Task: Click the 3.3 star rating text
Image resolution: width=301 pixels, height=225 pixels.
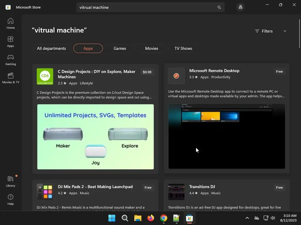Action: 193,77
